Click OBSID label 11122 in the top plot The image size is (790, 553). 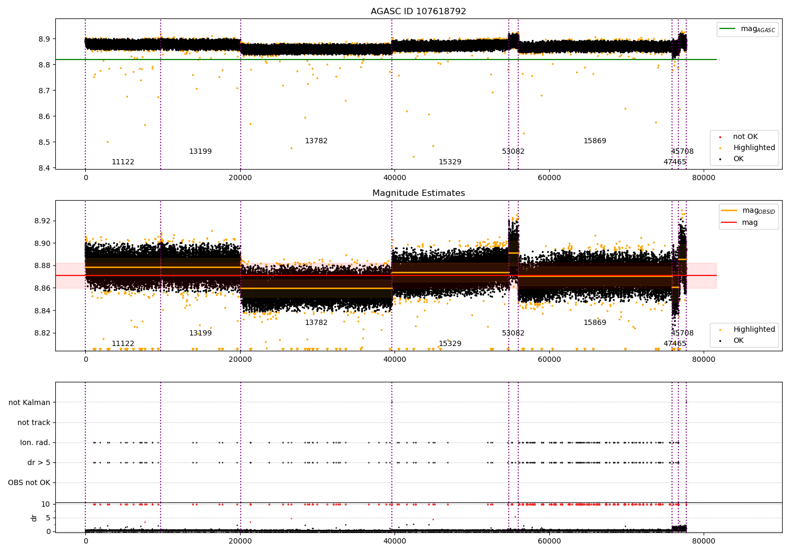tap(123, 162)
